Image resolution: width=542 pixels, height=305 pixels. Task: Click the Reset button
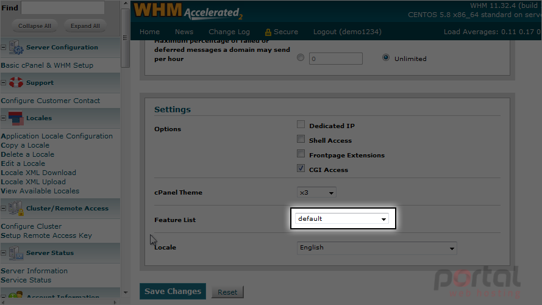click(x=227, y=292)
